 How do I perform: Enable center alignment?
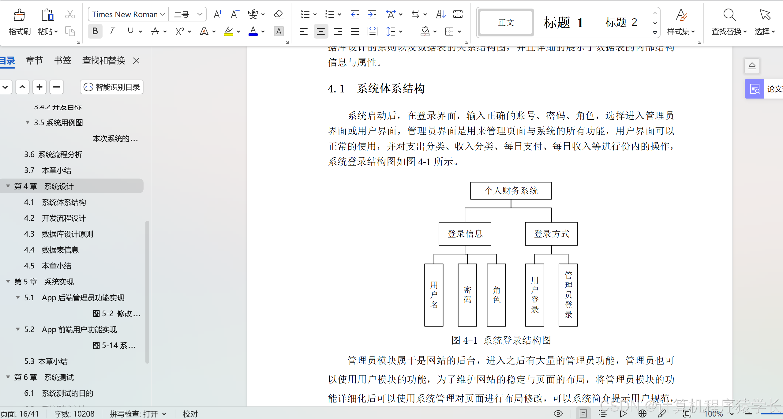click(320, 31)
